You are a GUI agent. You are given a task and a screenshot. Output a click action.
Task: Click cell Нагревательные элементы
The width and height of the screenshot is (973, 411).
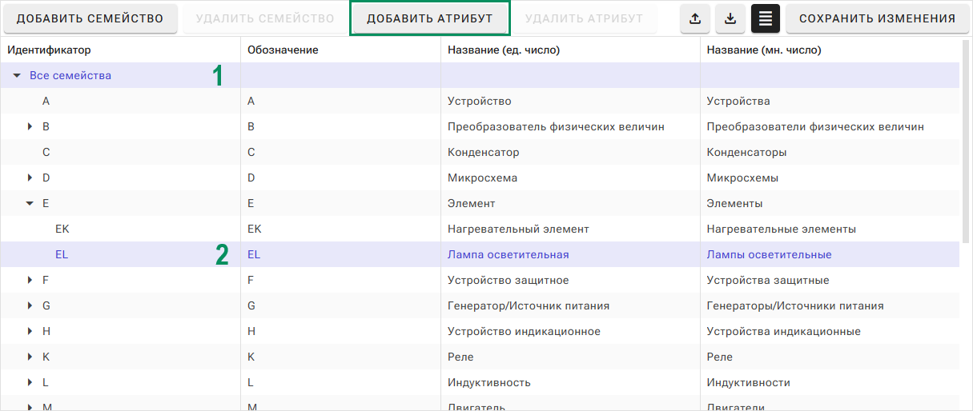(x=782, y=229)
